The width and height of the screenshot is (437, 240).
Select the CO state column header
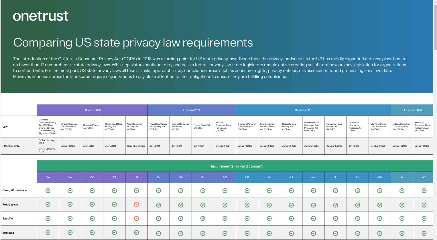tap(92, 177)
